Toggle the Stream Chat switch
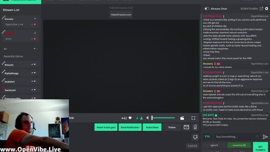The height and width of the screenshot is (152, 270). pyautogui.click(x=207, y=8)
